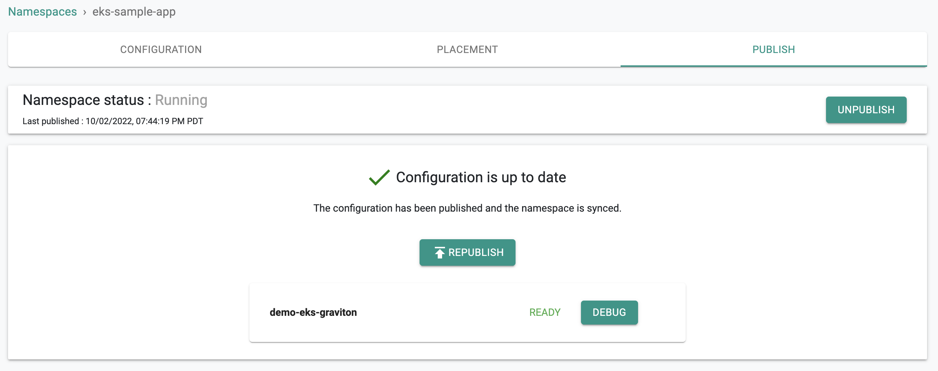This screenshot has width=938, height=371.
Task: Click the breadcrumb chevron separator
Action: tap(84, 12)
